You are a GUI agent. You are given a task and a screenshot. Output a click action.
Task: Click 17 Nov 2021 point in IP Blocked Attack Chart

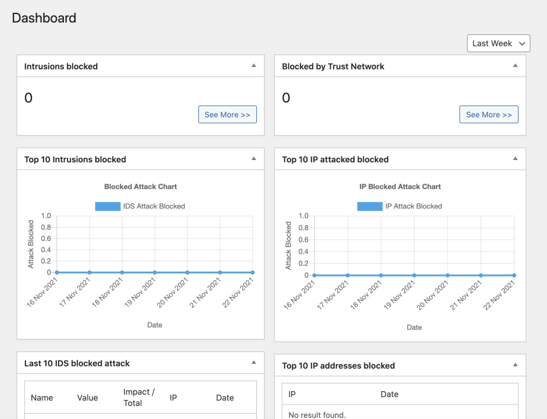348,275
